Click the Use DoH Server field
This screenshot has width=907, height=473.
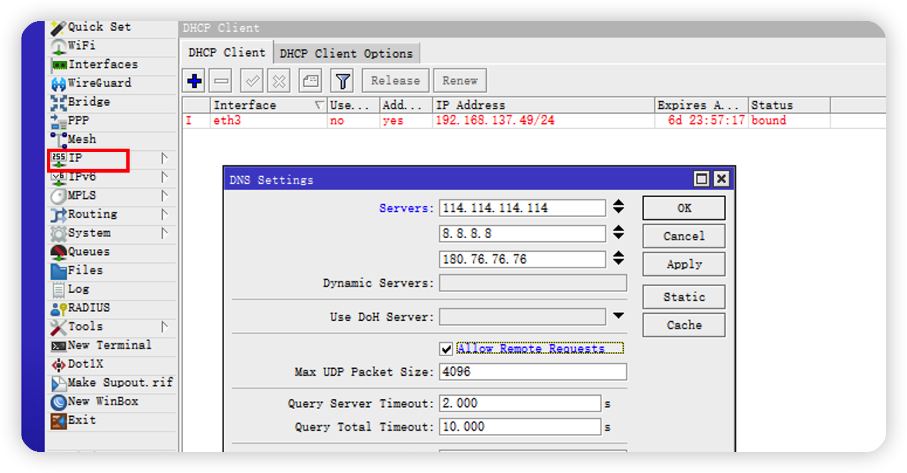523,317
